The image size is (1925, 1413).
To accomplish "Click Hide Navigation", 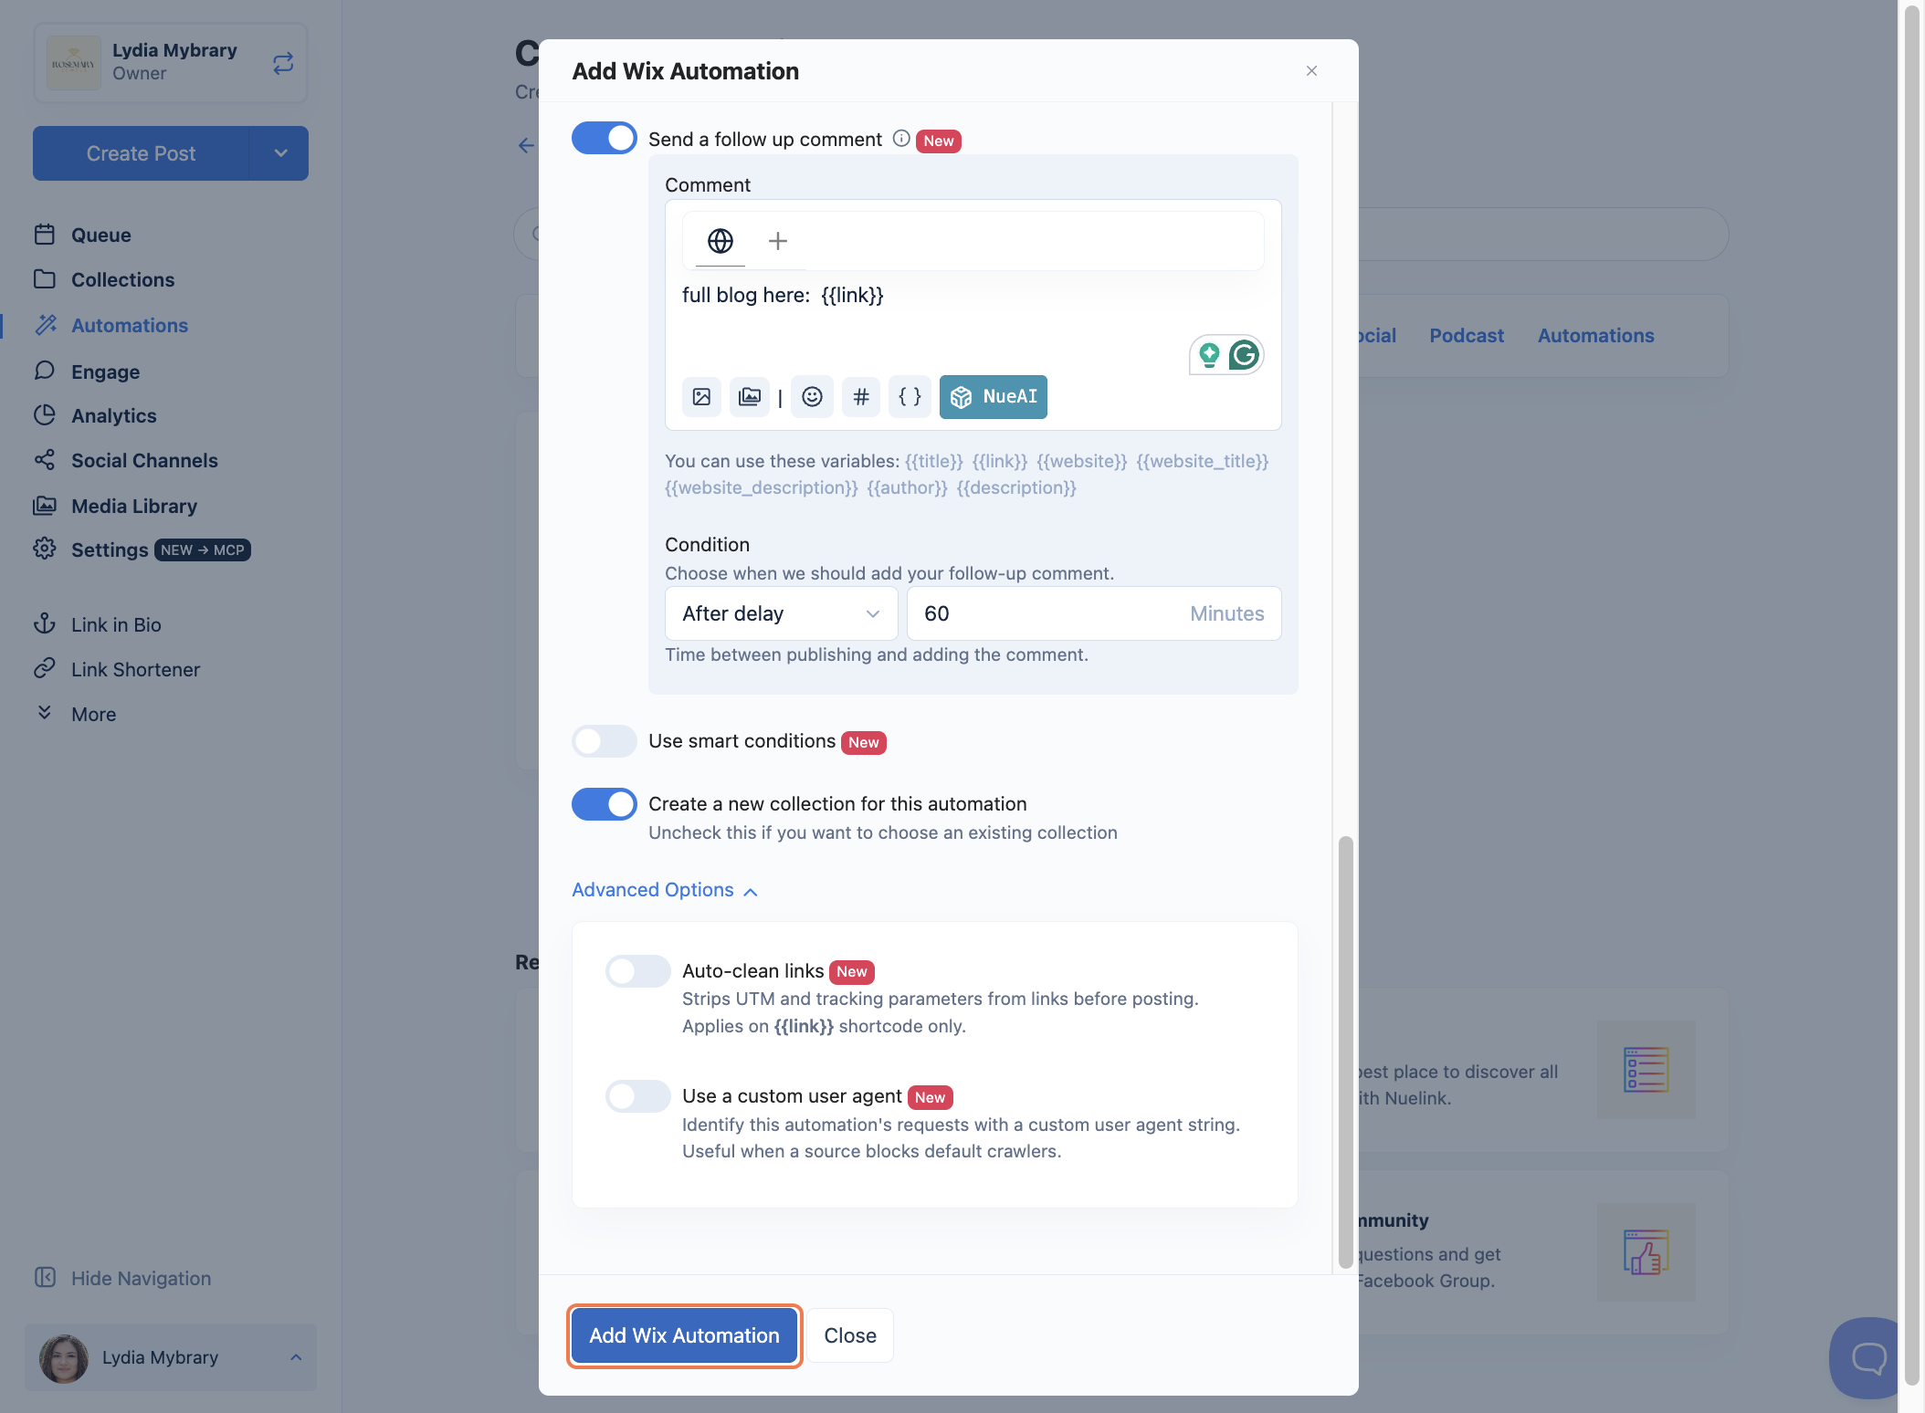I will click(122, 1278).
